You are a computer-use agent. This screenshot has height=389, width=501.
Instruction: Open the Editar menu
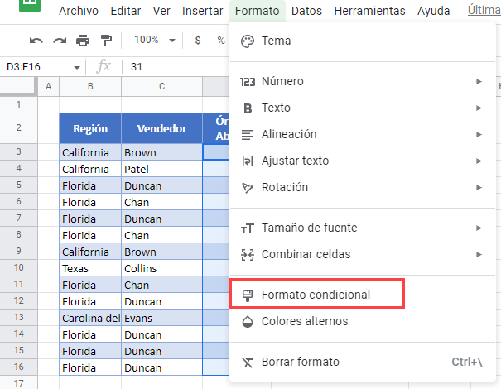click(x=126, y=11)
